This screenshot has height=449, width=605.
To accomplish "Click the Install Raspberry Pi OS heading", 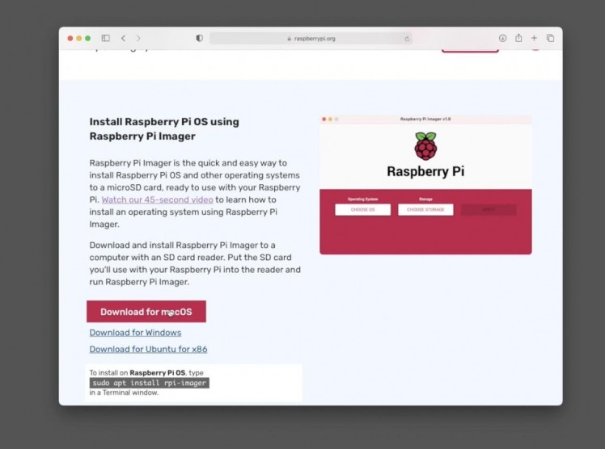I will coord(164,129).
